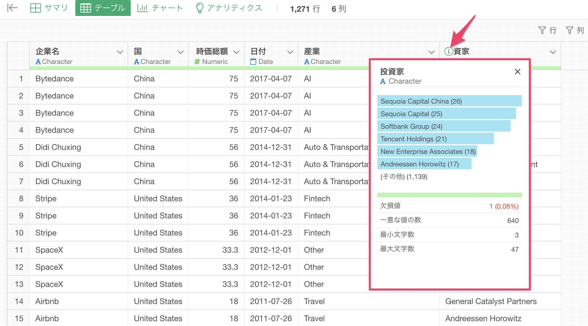The image size is (588, 326).
Task: Click the Character type icon under 企業名
Action: [38, 62]
